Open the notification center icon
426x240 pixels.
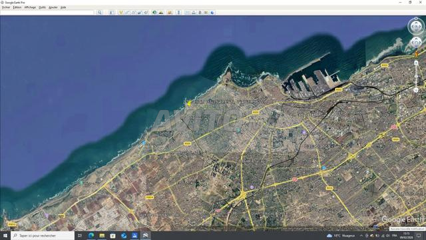coord(419,235)
